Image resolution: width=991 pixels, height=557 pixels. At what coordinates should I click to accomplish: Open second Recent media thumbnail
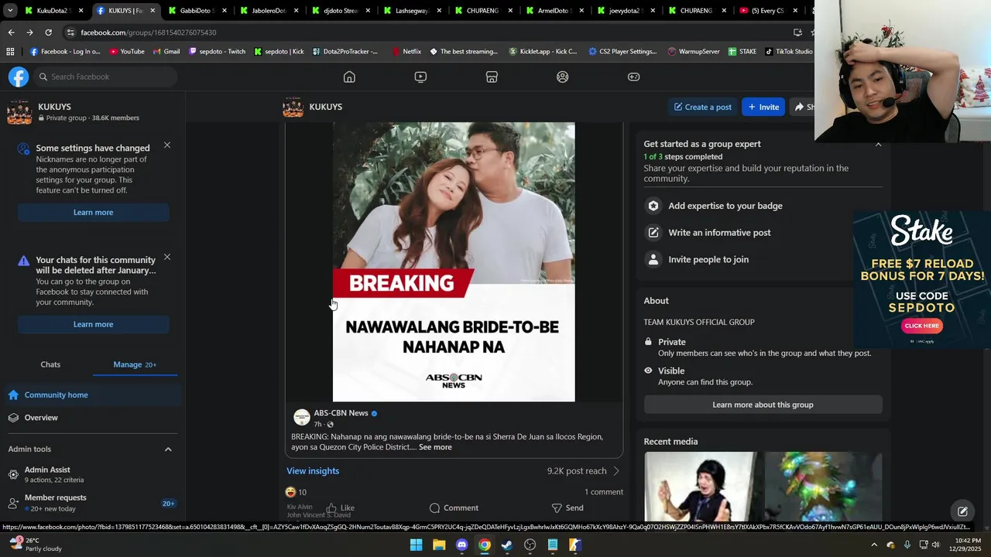pyautogui.click(x=823, y=487)
